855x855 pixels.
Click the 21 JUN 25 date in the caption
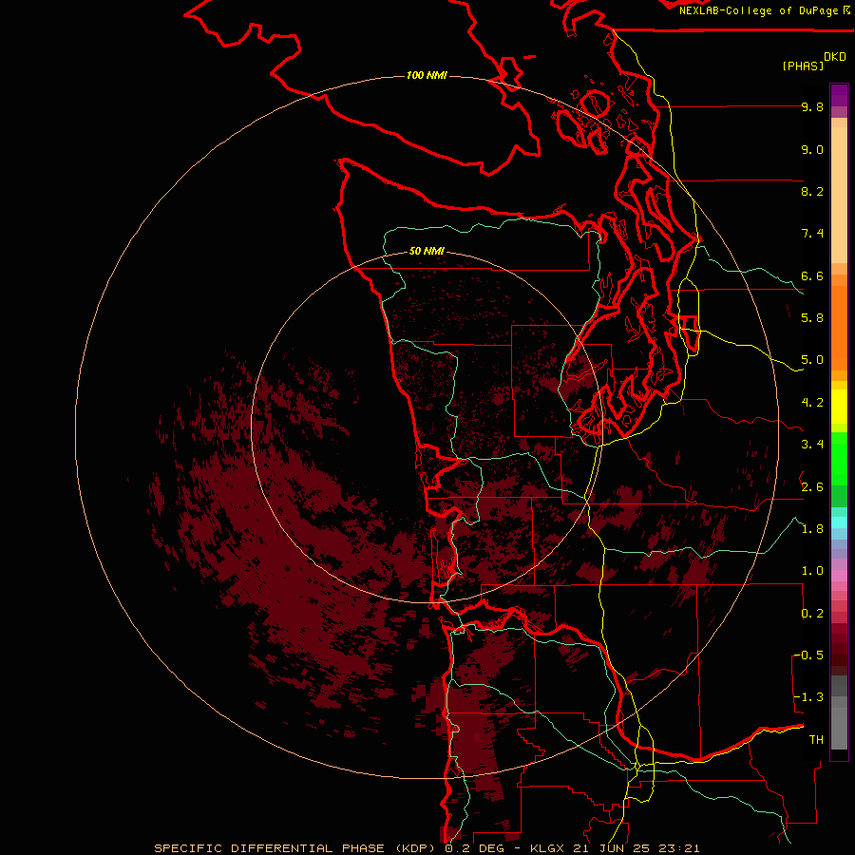coord(611,848)
